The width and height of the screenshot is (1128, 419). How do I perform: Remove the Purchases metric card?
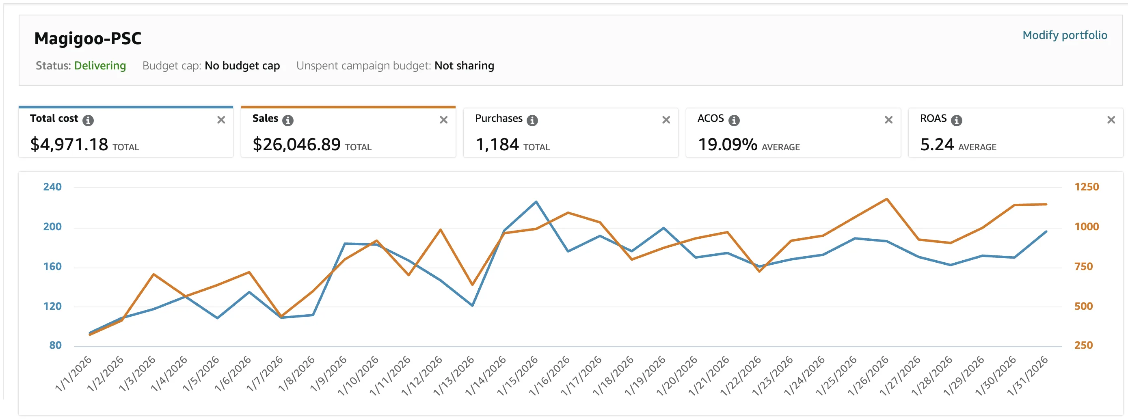click(x=666, y=120)
